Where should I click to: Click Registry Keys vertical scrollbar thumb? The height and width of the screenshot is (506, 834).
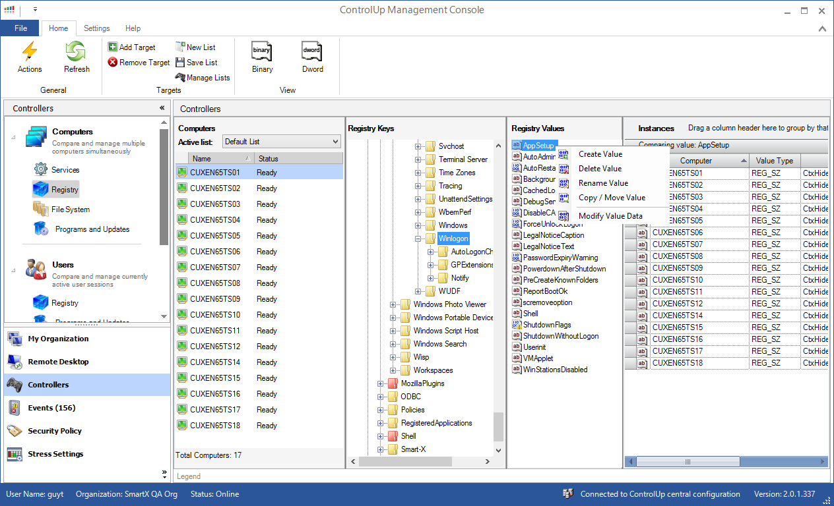pyautogui.click(x=499, y=426)
